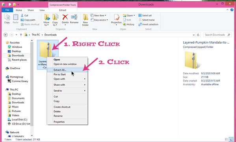Open Corinne Ussery homegroup entry
Viewport: 236px width, 142px height.
(x=18, y=81)
